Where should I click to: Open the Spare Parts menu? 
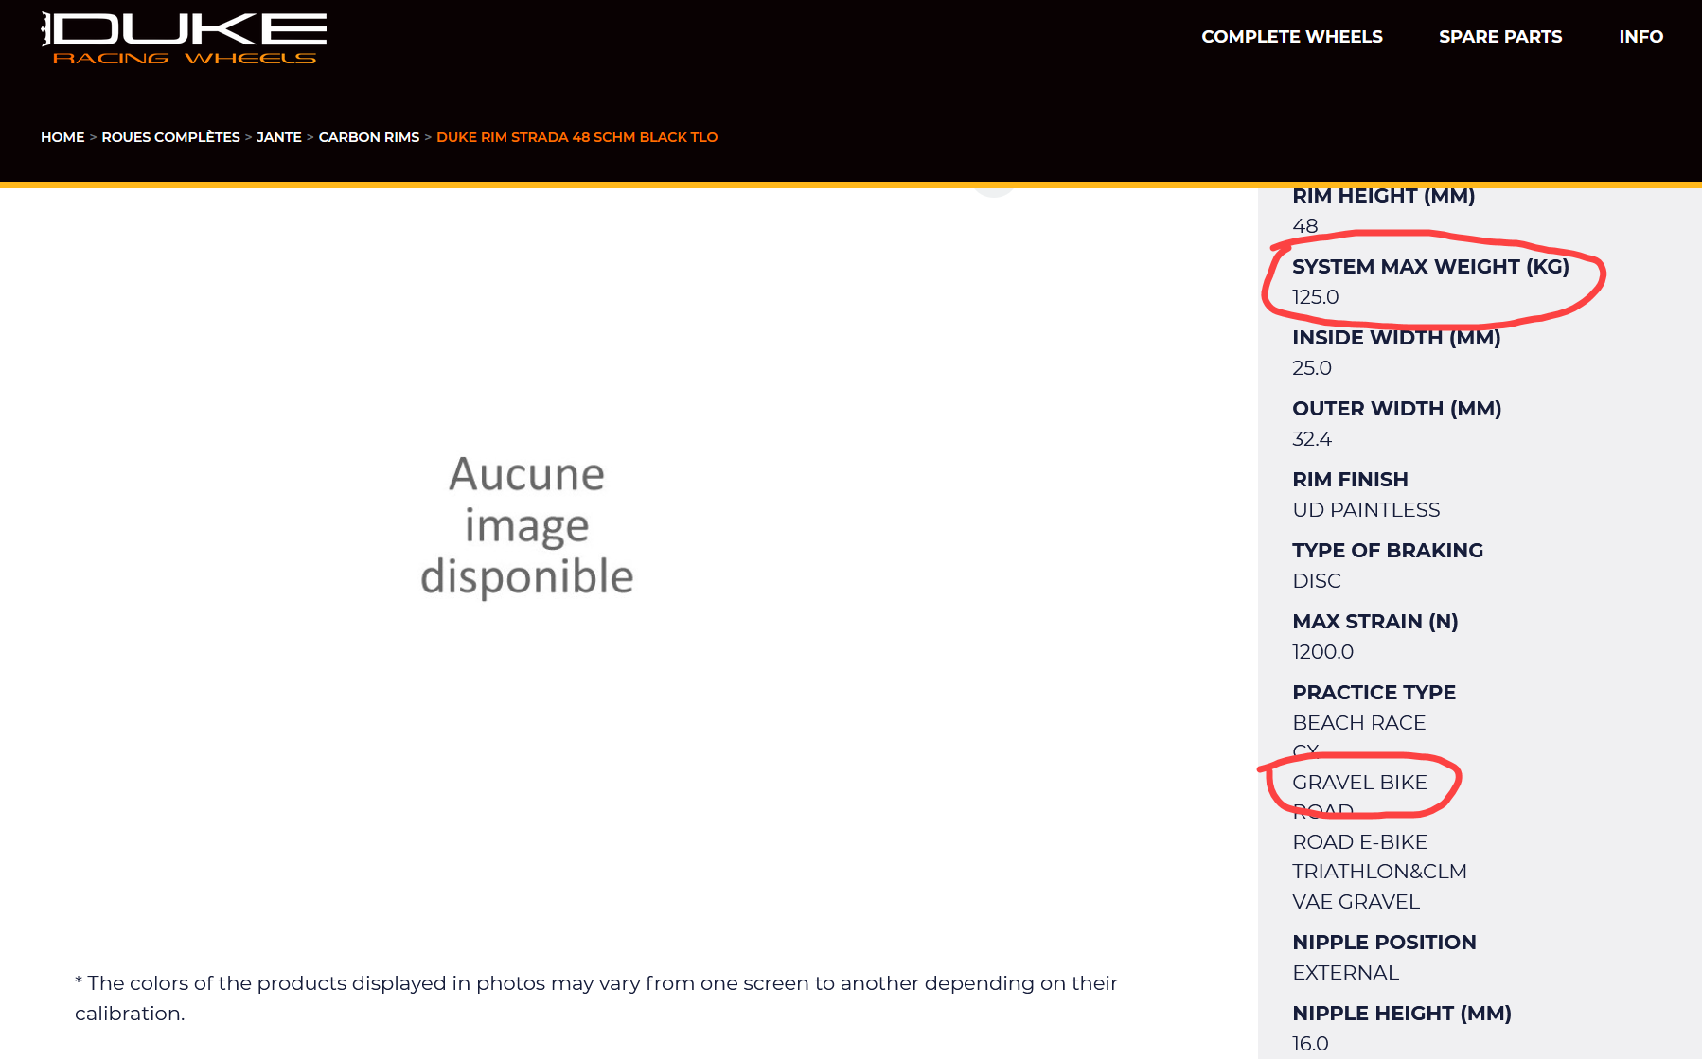coord(1499,37)
